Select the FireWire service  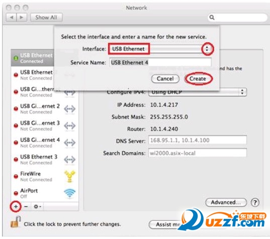(x=45, y=176)
